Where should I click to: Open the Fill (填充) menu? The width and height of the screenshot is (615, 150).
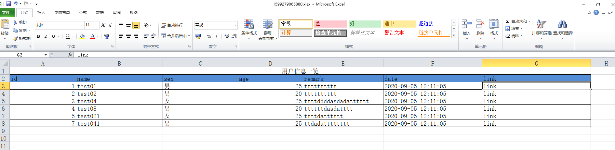(514, 29)
